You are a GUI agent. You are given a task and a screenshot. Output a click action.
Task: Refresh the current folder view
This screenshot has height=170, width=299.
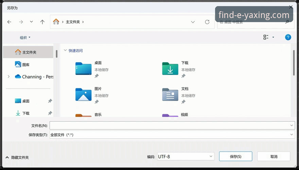pos(207,22)
